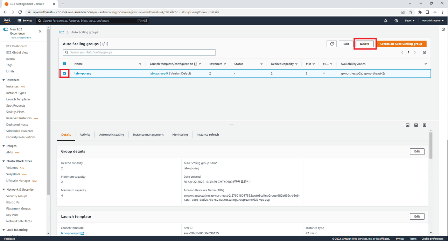Uncheck the lab-vpc-asg row checkbox
This screenshot has height=241, width=448.
(64, 73)
